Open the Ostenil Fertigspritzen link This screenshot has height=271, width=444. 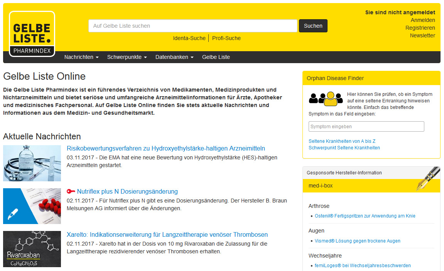(x=365, y=216)
